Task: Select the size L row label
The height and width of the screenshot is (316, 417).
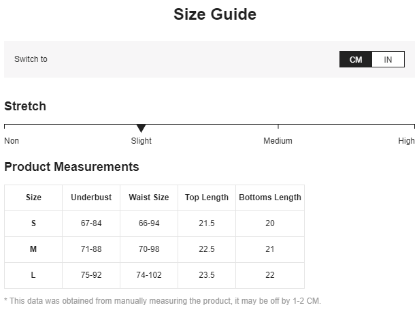Action: (x=33, y=275)
